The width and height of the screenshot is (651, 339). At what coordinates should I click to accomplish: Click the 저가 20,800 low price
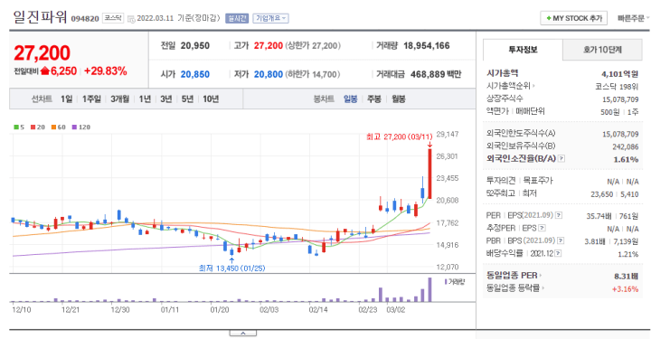click(x=269, y=74)
